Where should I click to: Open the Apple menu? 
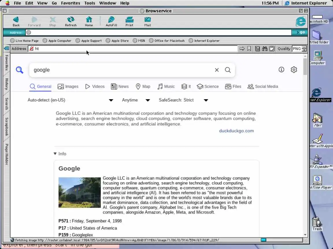tap(8, 3)
